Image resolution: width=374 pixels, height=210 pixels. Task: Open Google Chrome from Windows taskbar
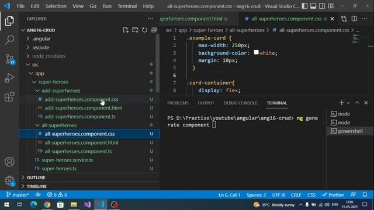point(47,205)
